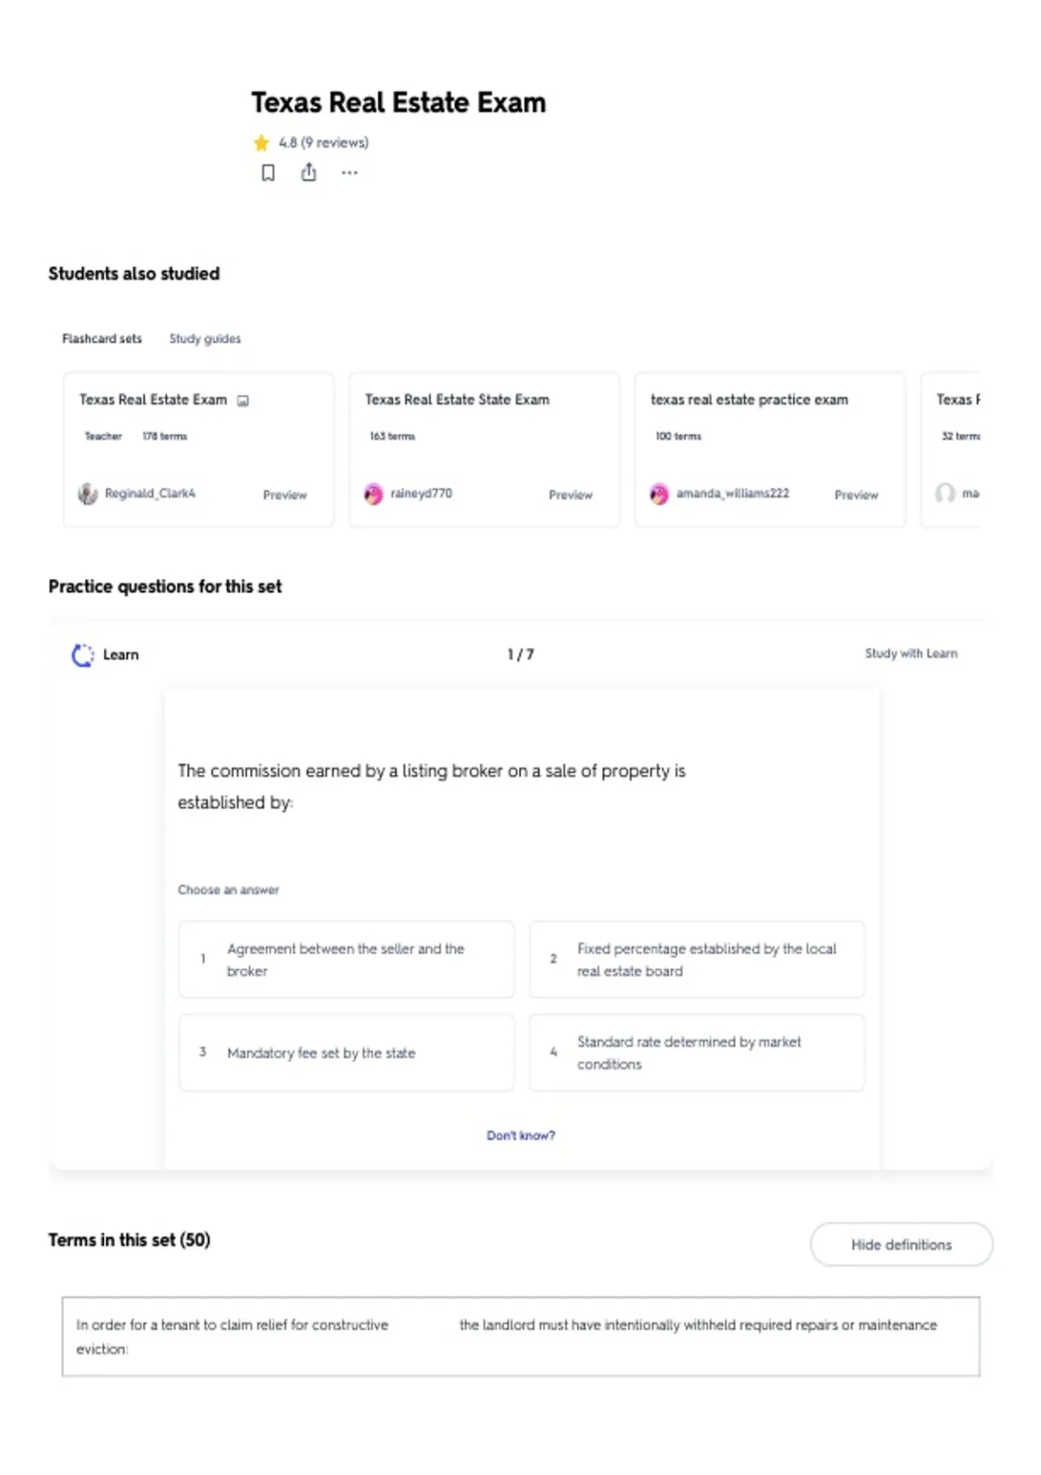The image size is (1041, 1475).
Task: Click the yellow star rating icon
Action: coord(261,142)
